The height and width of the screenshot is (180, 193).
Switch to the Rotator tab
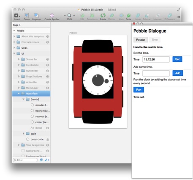(x=141, y=40)
